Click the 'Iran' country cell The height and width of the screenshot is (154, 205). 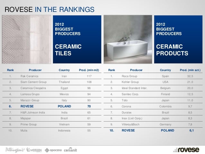[x=64, y=76]
